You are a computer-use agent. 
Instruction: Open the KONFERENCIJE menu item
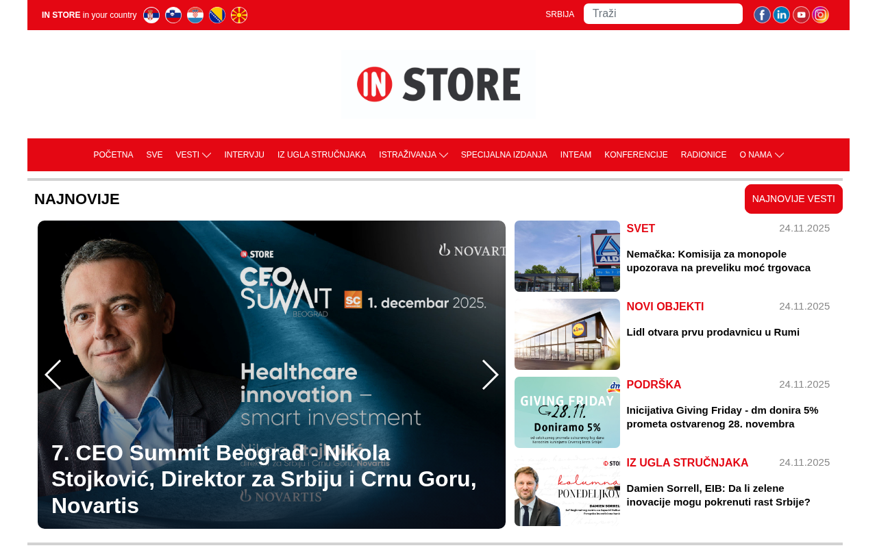636,155
